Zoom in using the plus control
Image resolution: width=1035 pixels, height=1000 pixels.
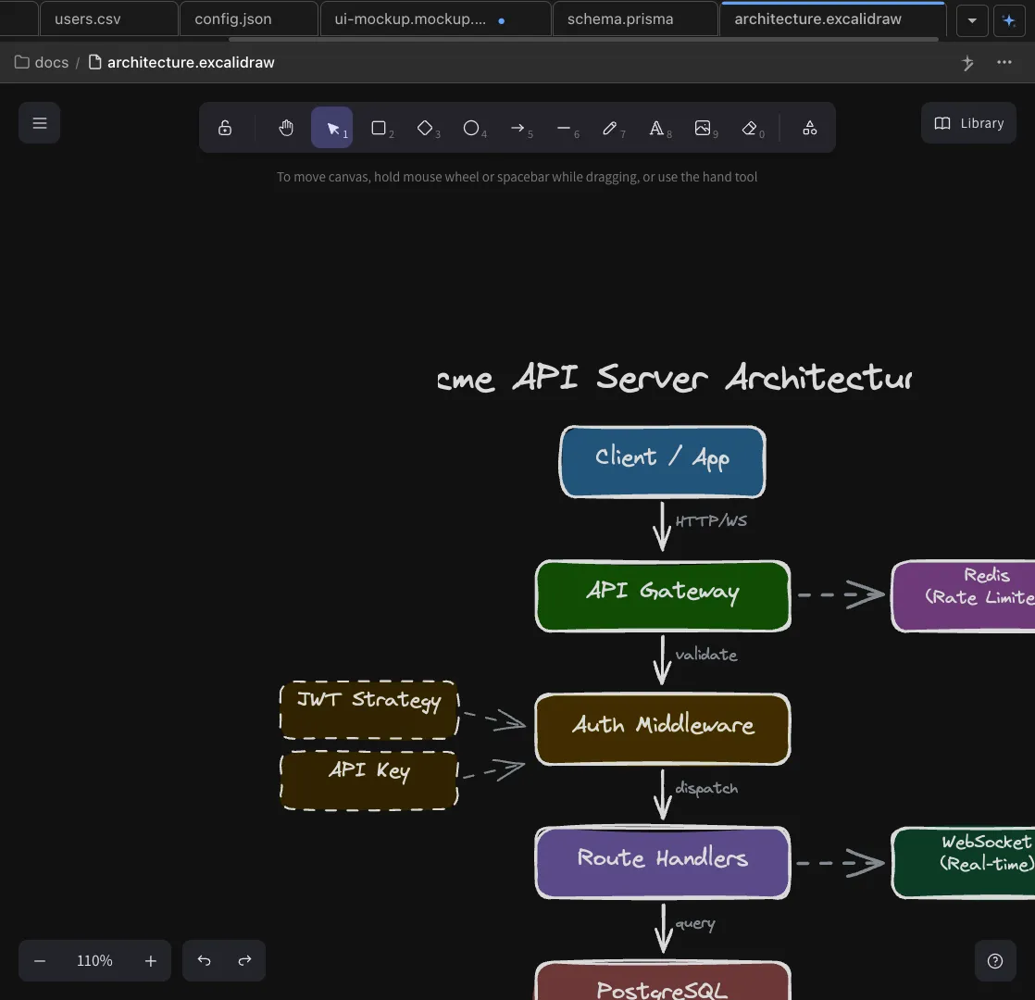click(x=150, y=960)
